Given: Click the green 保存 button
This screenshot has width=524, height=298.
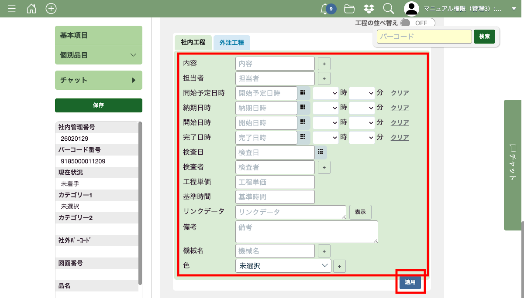Looking at the screenshot, I should [x=99, y=105].
